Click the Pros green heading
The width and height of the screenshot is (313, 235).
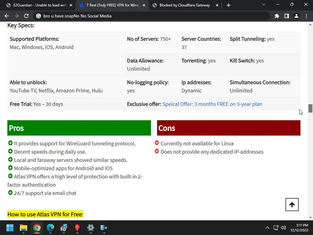point(79,128)
